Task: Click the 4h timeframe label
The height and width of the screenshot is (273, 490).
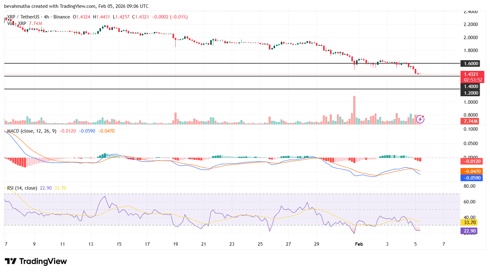Action: (x=46, y=17)
